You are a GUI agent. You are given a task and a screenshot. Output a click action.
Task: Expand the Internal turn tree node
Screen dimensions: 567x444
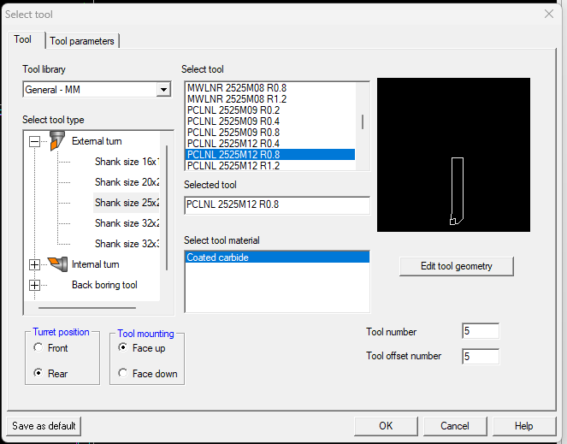pyautogui.click(x=34, y=264)
